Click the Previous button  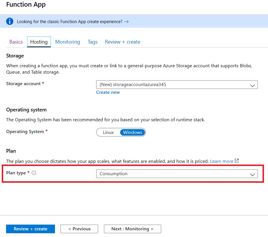point(79,229)
